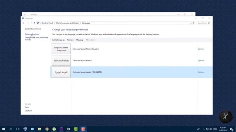Click Clock, Language, and Region breadcrumb

pos(67,23)
